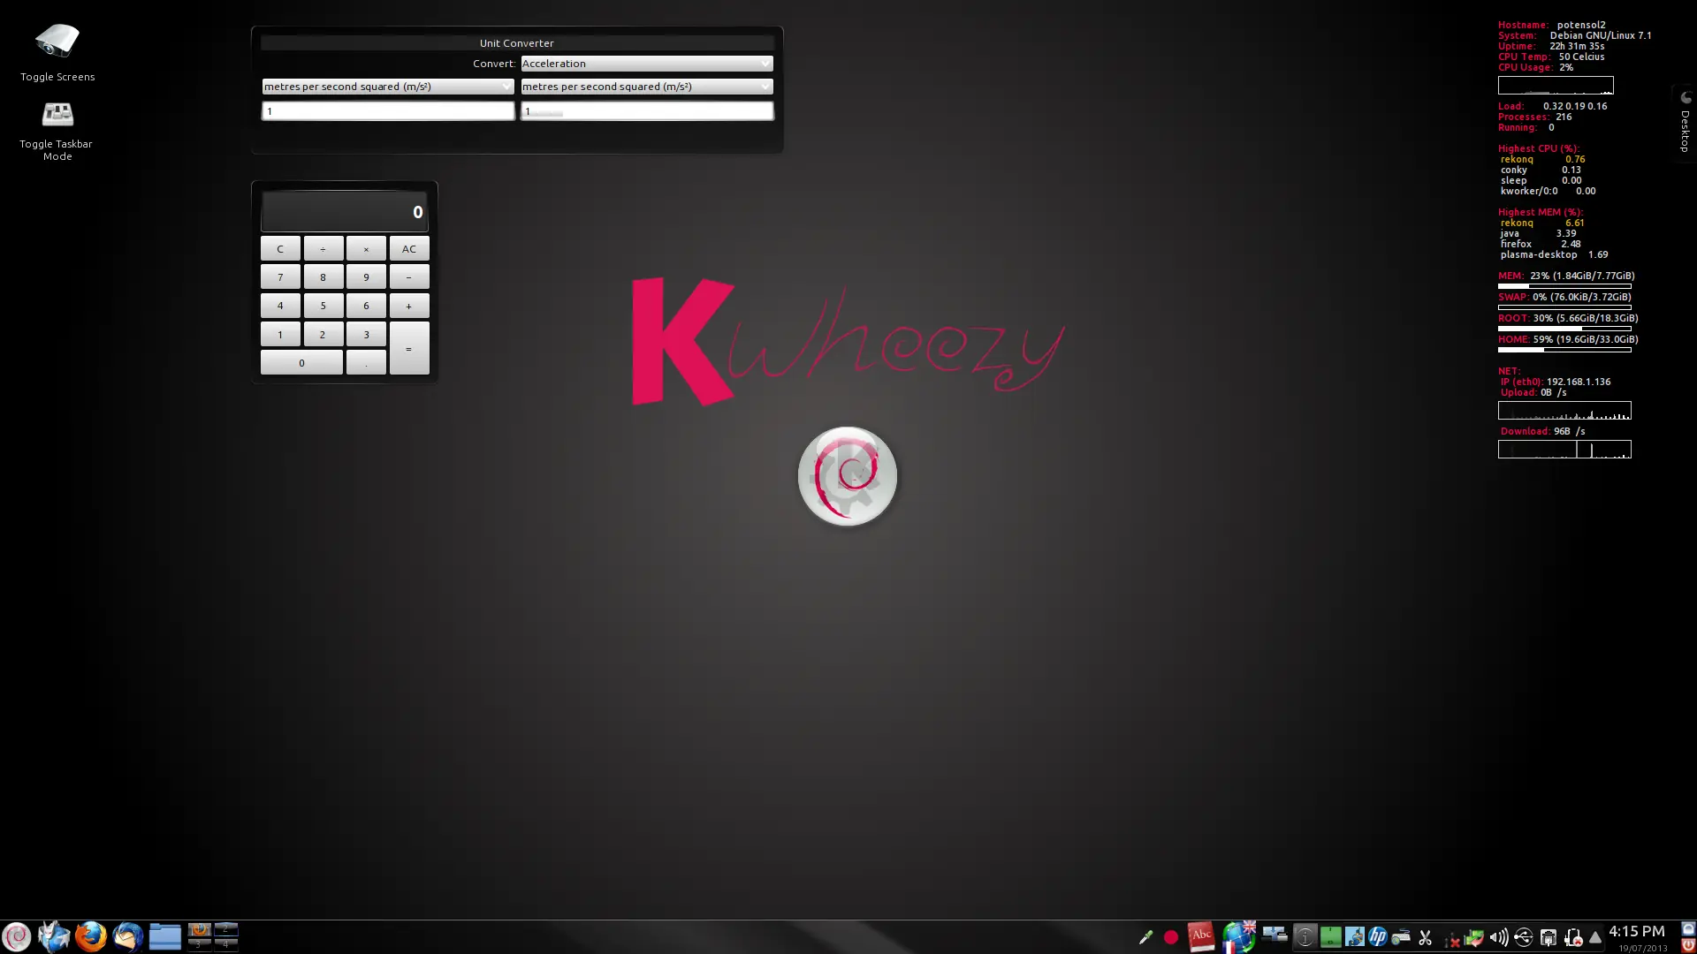Click calculator digit 1

[280, 334]
